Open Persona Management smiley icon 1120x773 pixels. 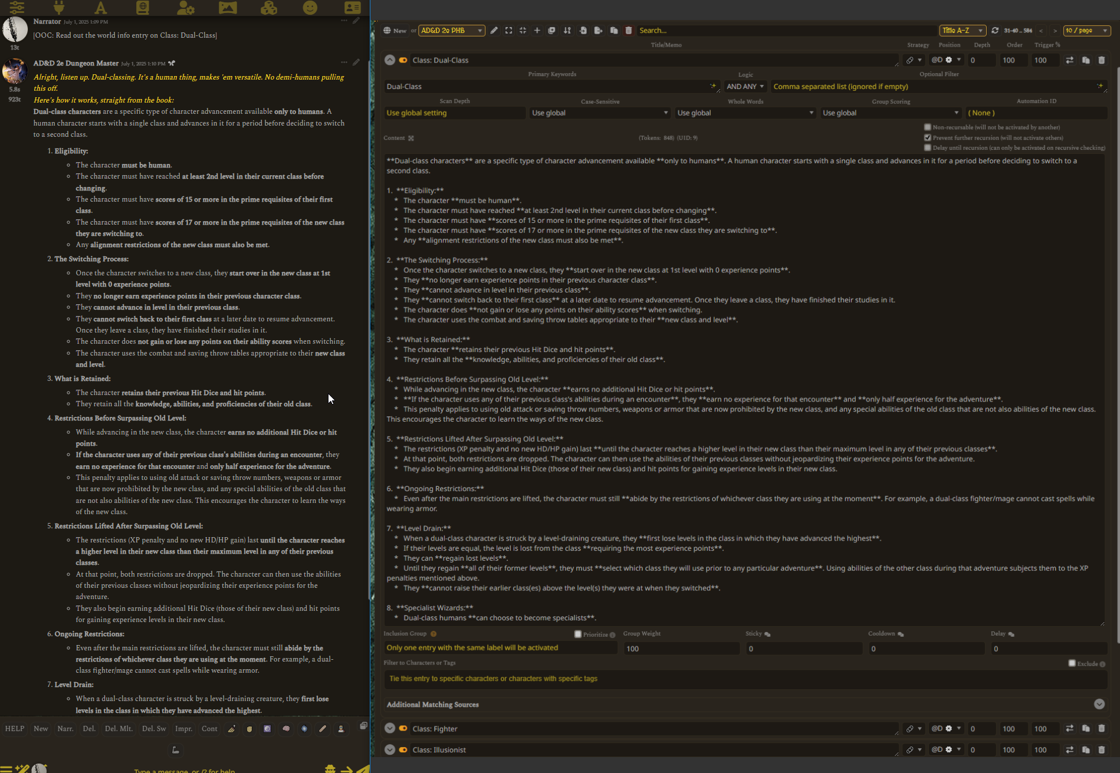(310, 8)
